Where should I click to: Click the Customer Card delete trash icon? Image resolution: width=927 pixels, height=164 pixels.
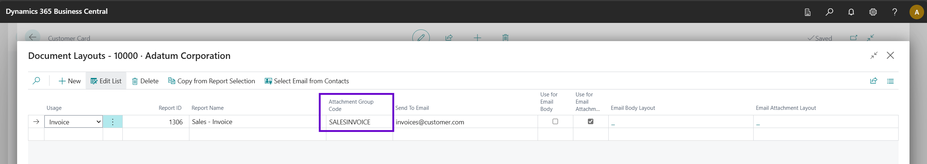(x=505, y=37)
